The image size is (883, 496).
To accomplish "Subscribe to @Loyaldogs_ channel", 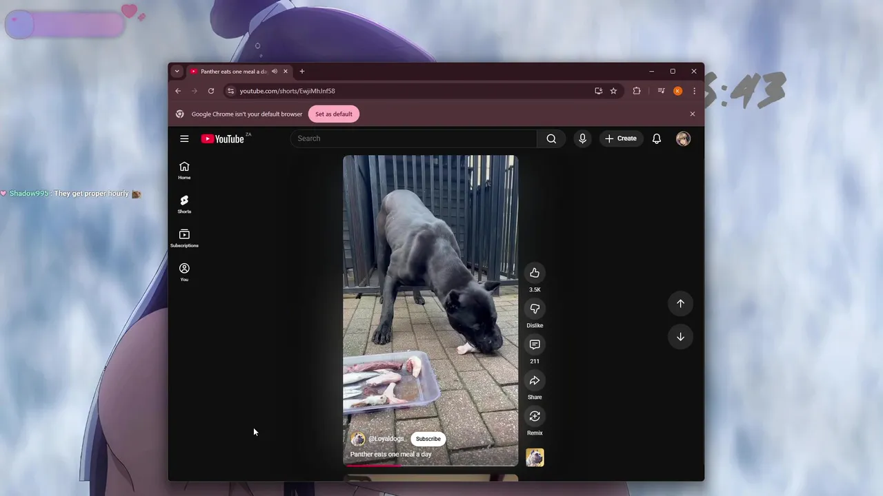I will [428, 439].
